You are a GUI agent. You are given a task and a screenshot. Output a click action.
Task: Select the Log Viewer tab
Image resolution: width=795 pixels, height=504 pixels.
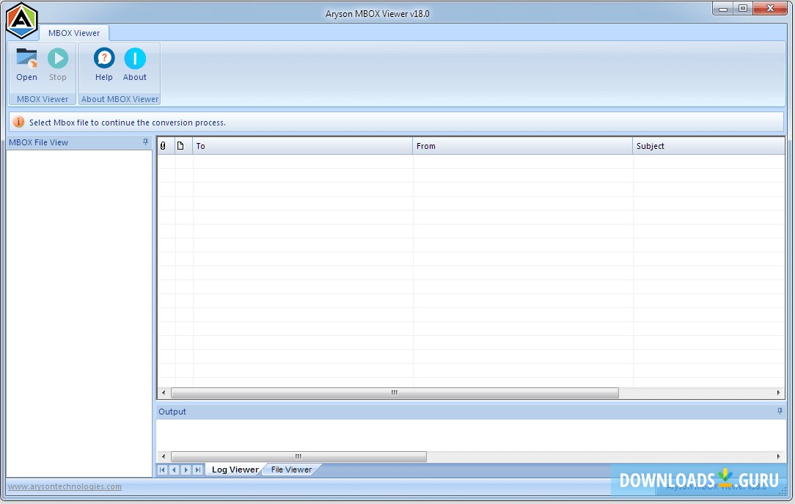[233, 470]
